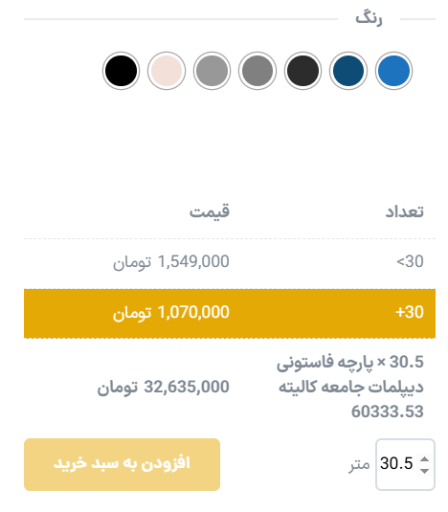Select the bright blue color swatch
Image resolution: width=448 pixels, height=512 pixels.
(x=393, y=71)
